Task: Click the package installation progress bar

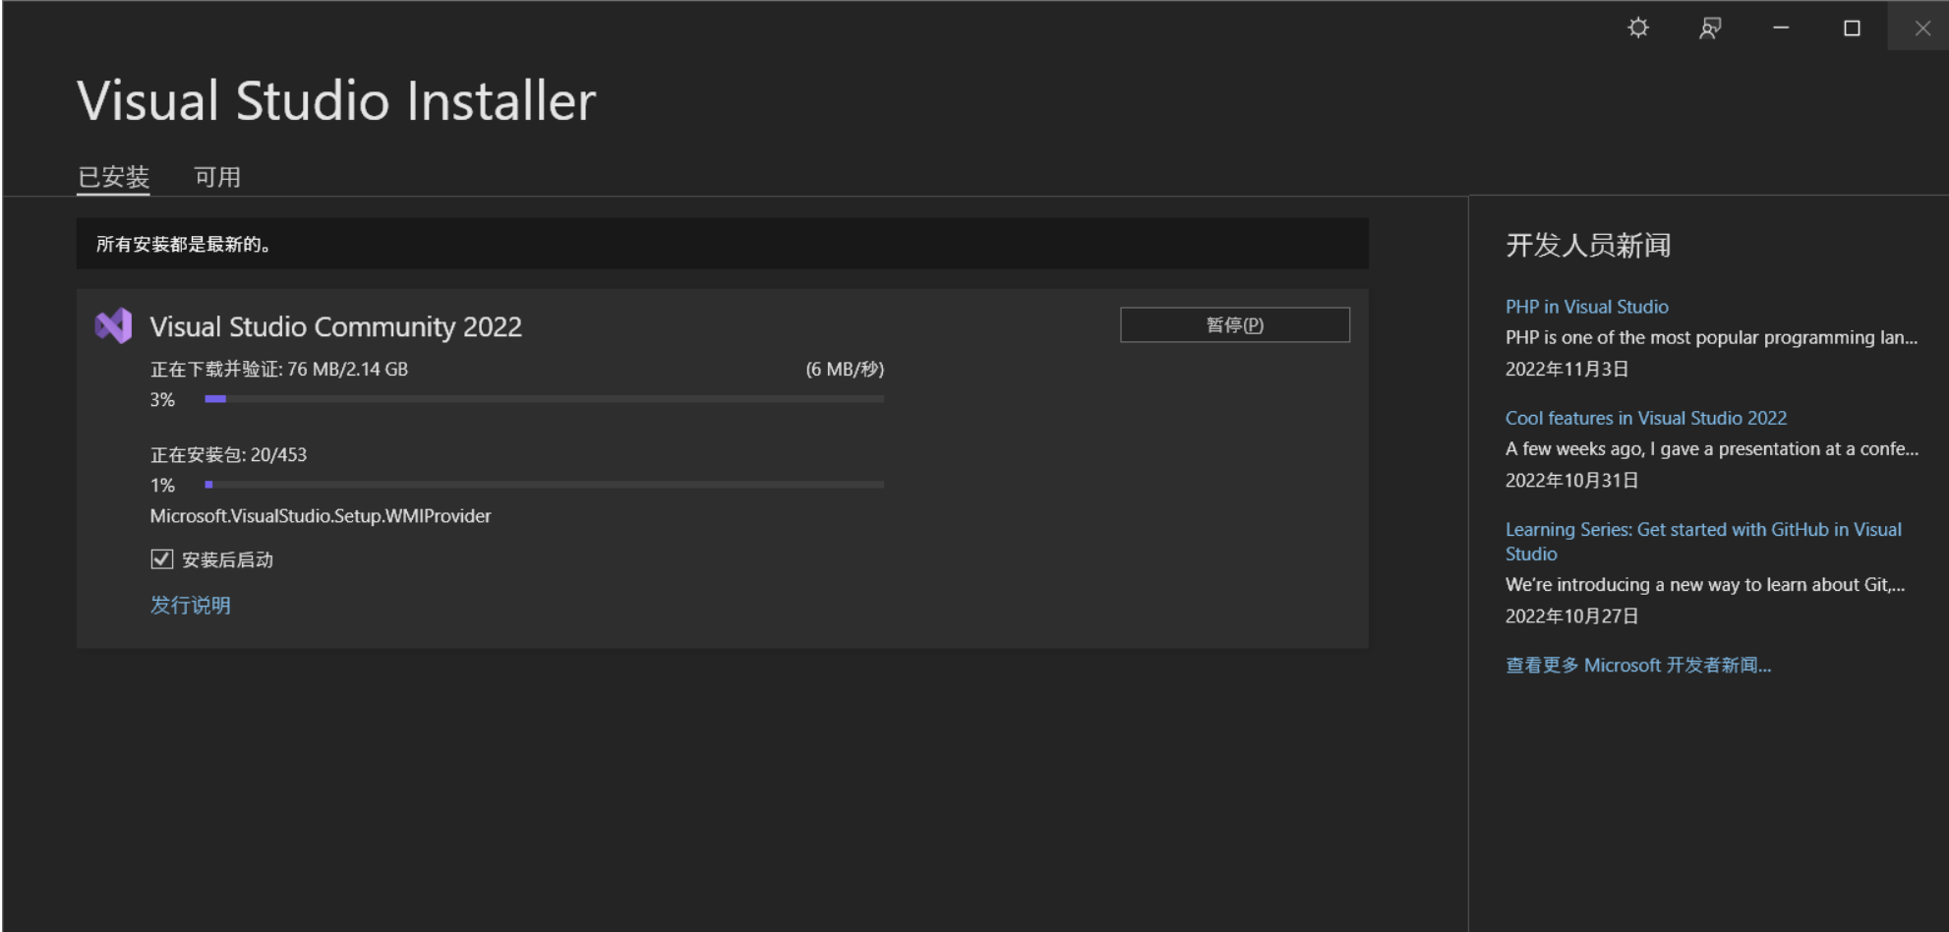Action: point(545,485)
